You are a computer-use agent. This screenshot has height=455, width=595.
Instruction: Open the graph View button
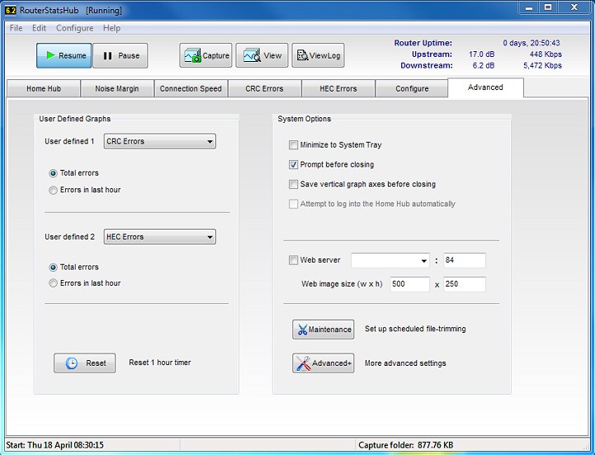(262, 55)
